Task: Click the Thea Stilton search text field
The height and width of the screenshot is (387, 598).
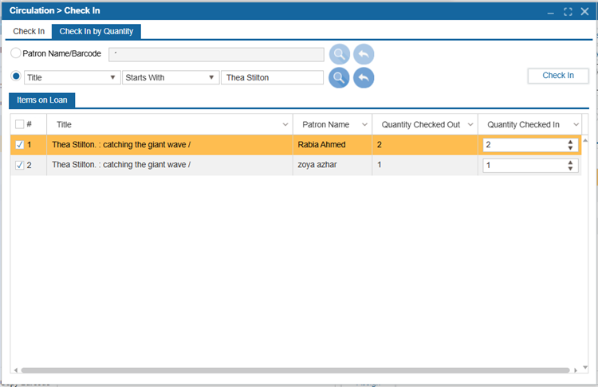Action: (272, 77)
